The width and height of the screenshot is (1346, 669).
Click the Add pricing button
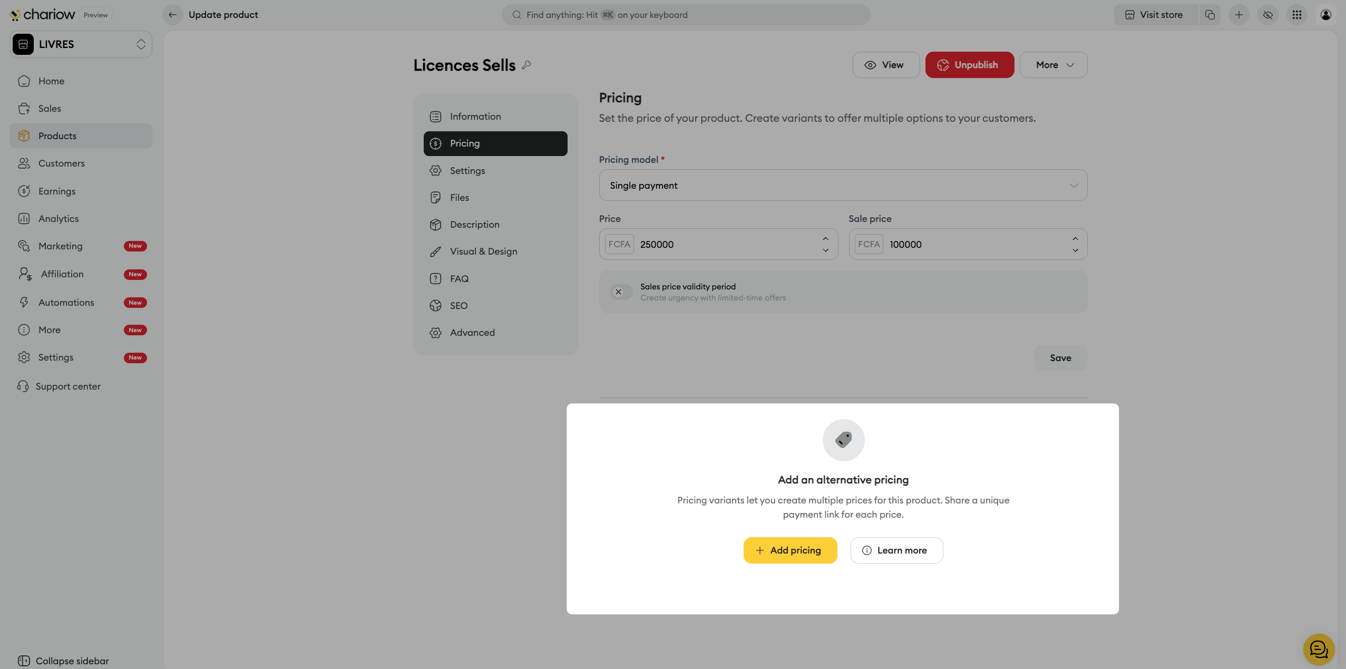pyautogui.click(x=790, y=550)
